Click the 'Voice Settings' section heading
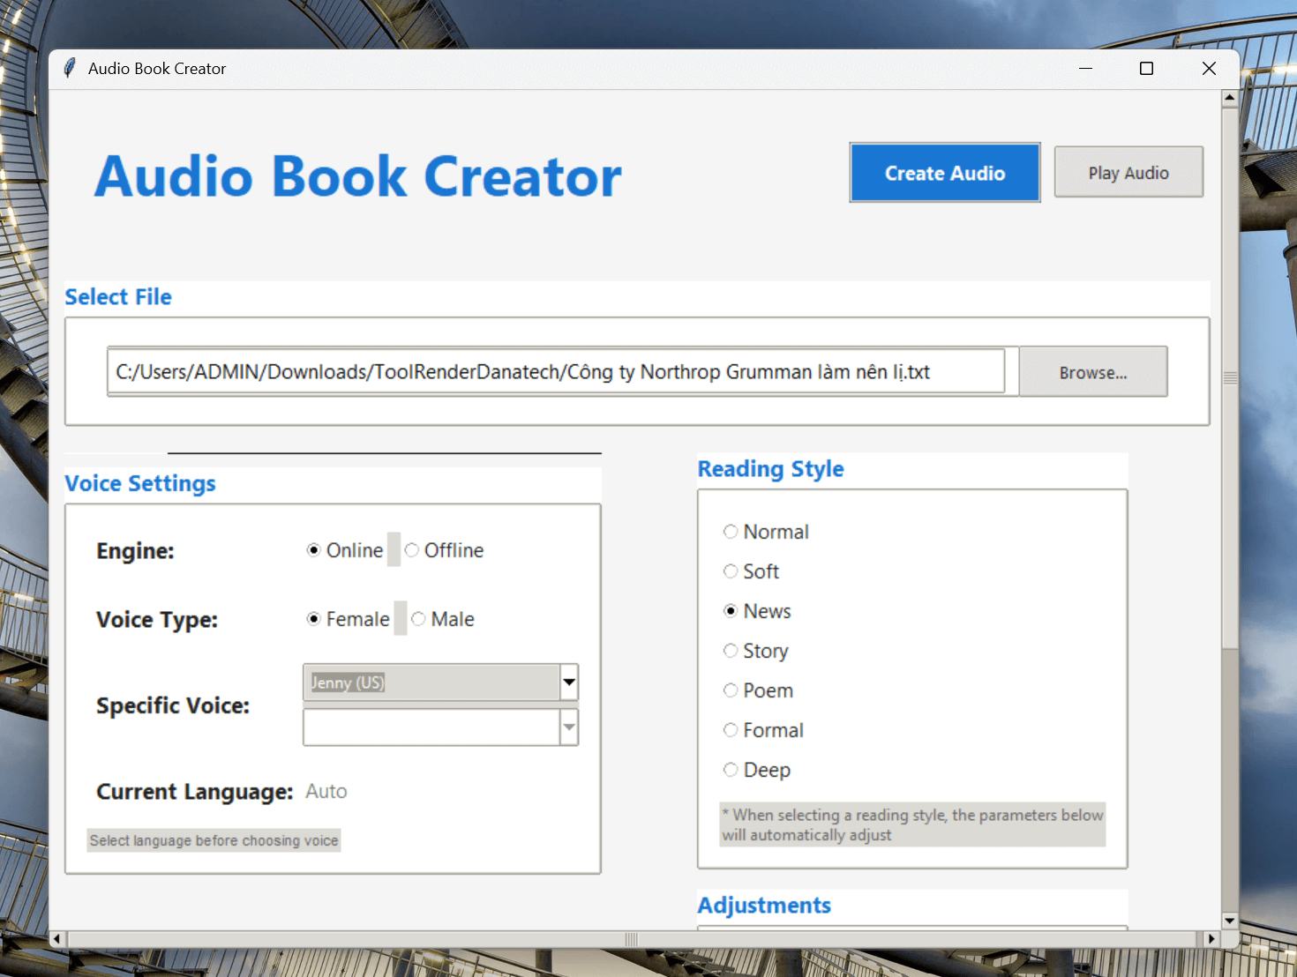 tap(140, 483)
